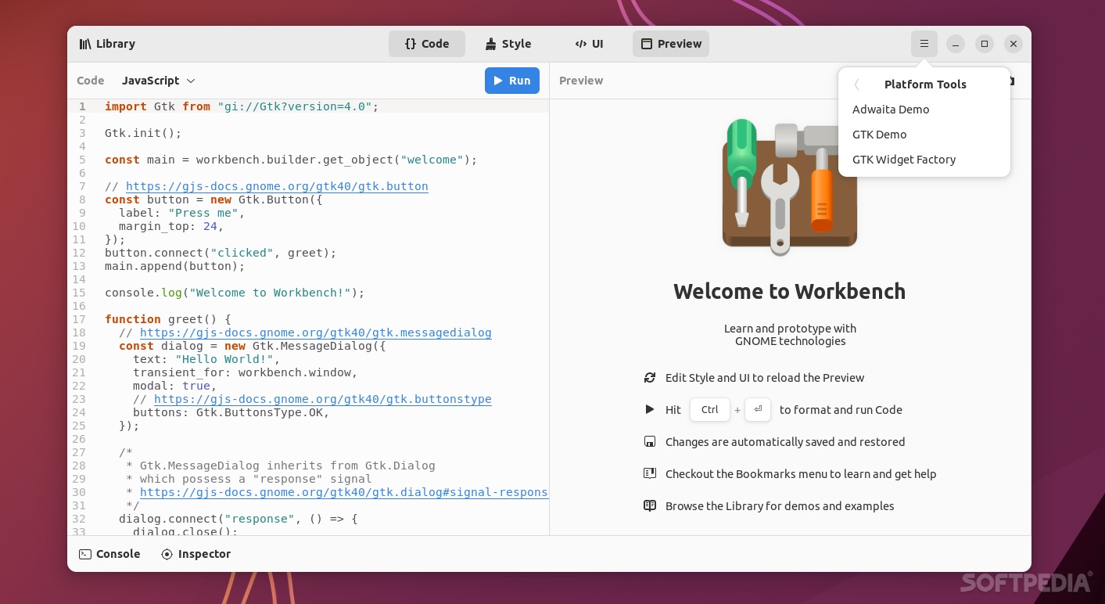Click the "function greet() {" code line

pyautogui.click(x=168, y=319)
